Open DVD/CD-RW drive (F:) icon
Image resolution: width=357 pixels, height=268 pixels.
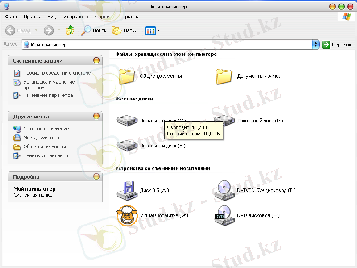224,190
